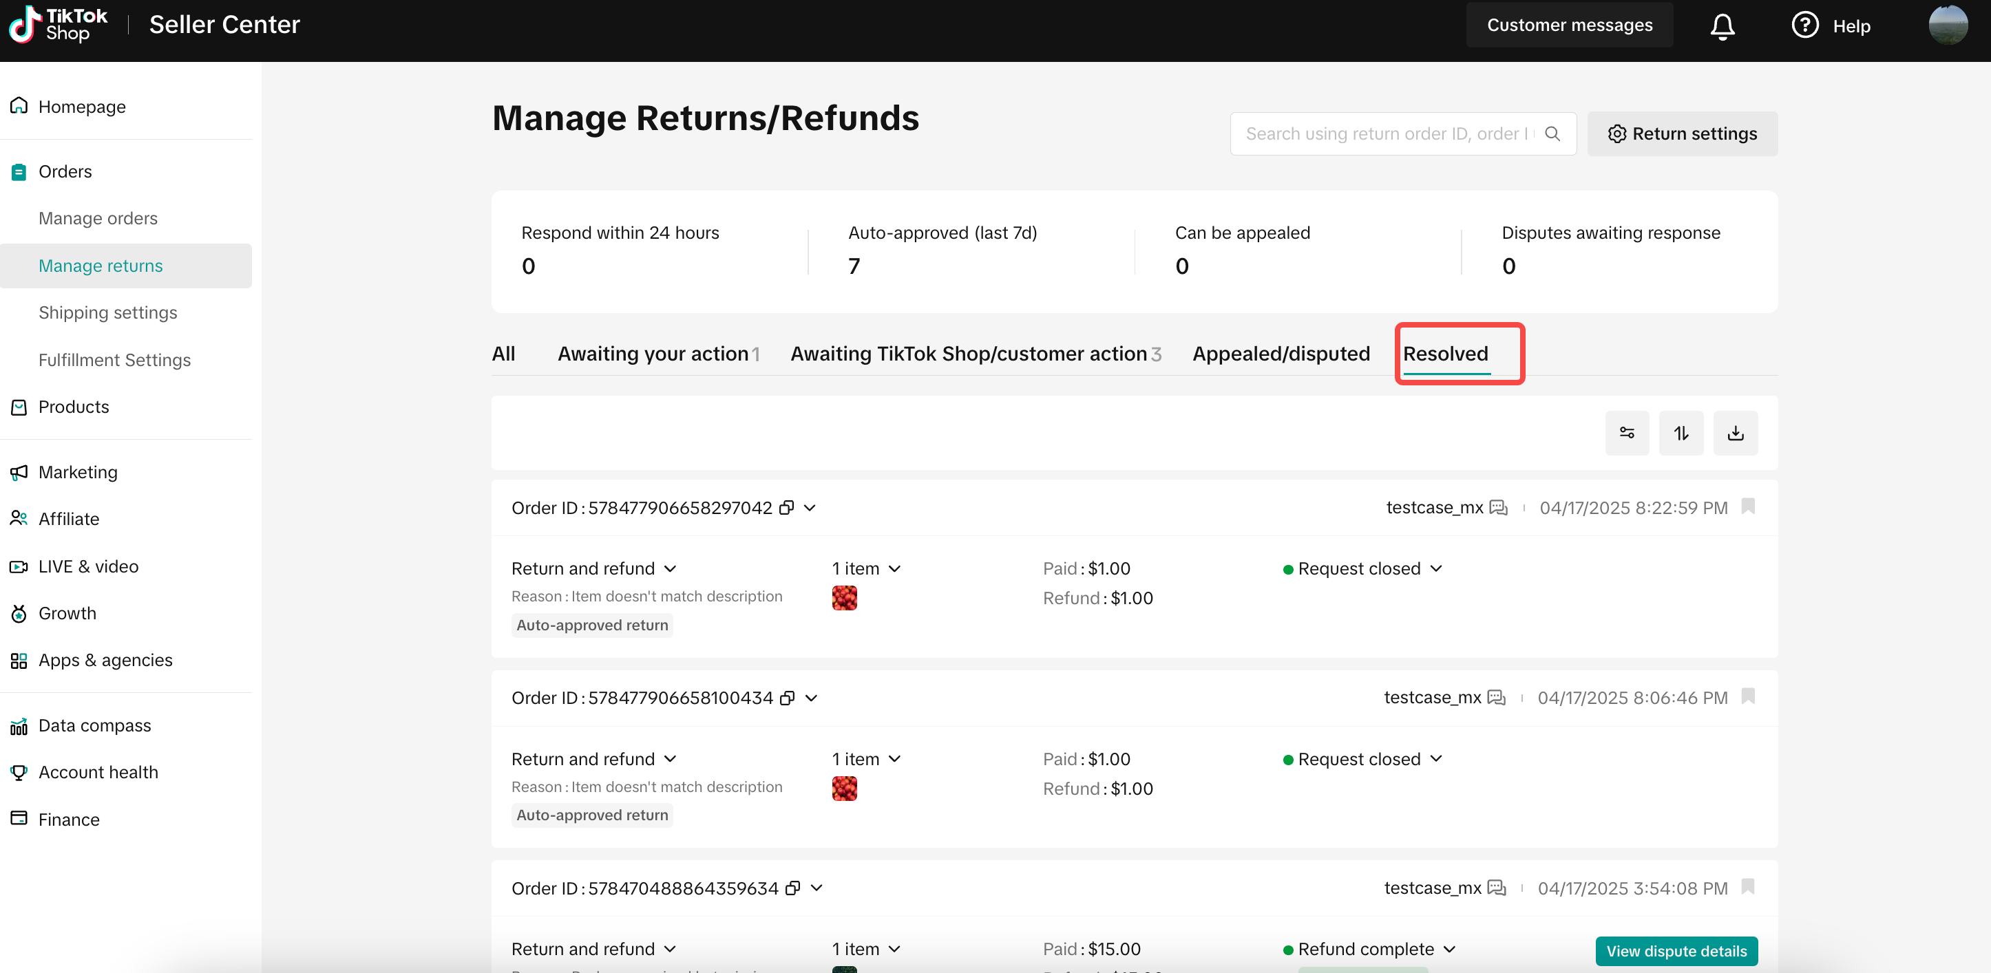Image resolution: width=1991 pixels, height=973 pixels.
Task: Click the search magnifier icon
Action: click(x=1552, y=133)
